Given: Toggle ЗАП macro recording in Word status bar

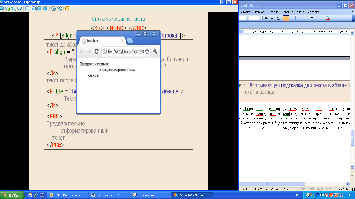Looking at the screenshot, I should [302, 189].
